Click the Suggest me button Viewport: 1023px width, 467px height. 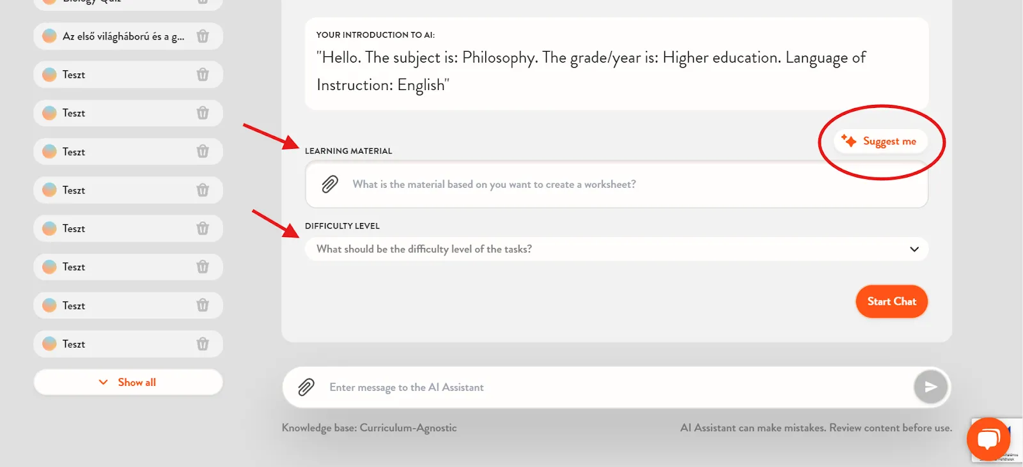point(880,141)
